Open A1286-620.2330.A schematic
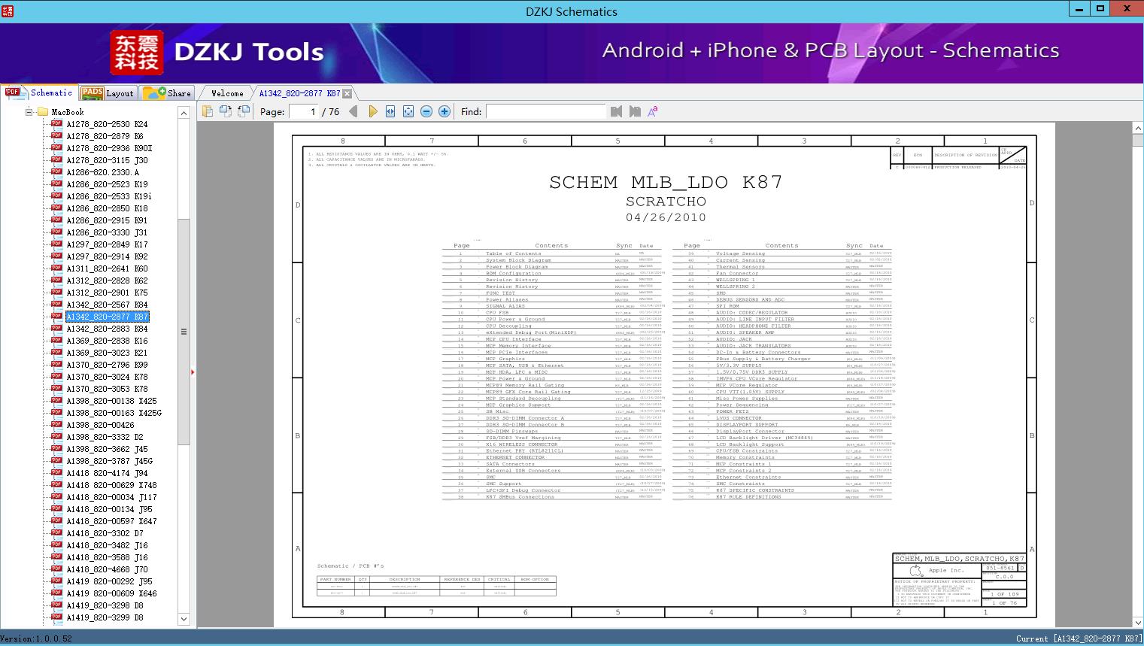 coord(102,172)
